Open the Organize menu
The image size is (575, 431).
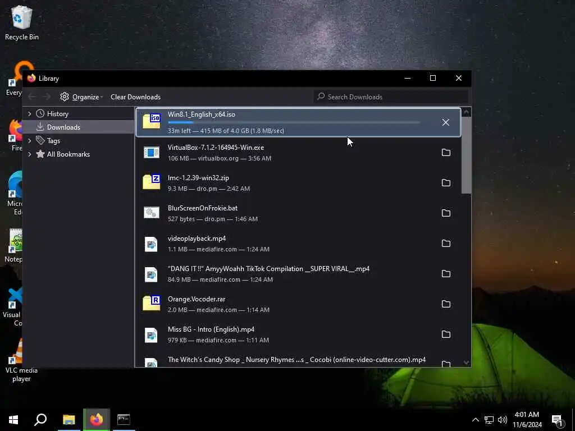[81, 97]
